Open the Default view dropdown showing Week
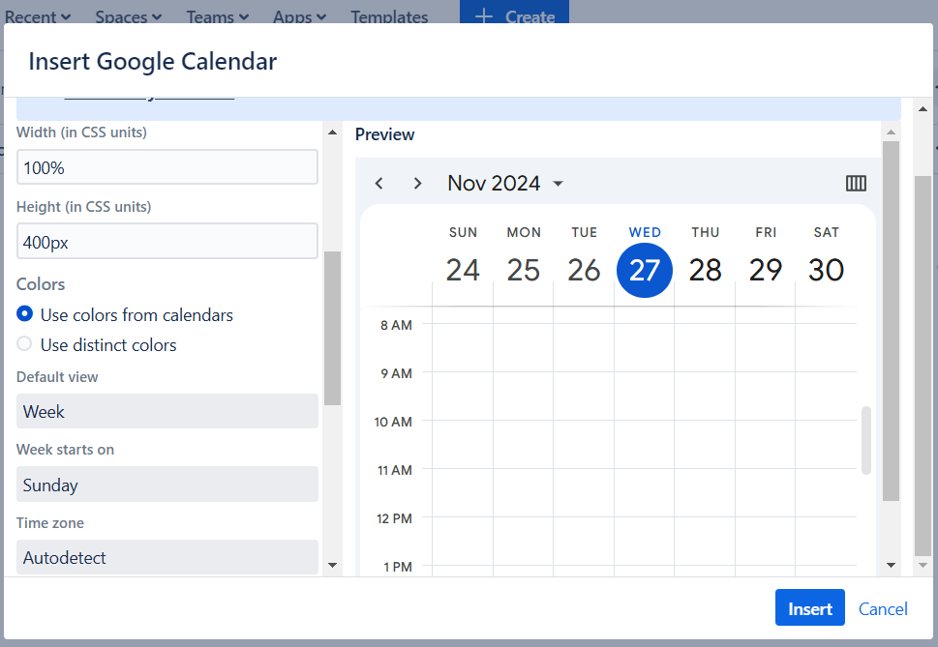The width and height of the screenshot is (938, 647). [x=166, y=411]
